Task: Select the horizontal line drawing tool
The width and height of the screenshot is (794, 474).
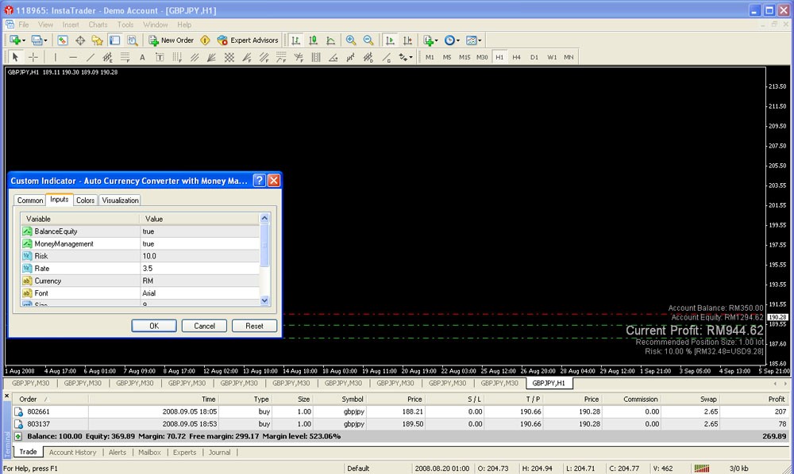Action: (x=73, y=57)
